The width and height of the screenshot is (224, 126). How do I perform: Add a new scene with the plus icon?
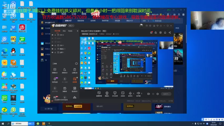pos(78,31)
